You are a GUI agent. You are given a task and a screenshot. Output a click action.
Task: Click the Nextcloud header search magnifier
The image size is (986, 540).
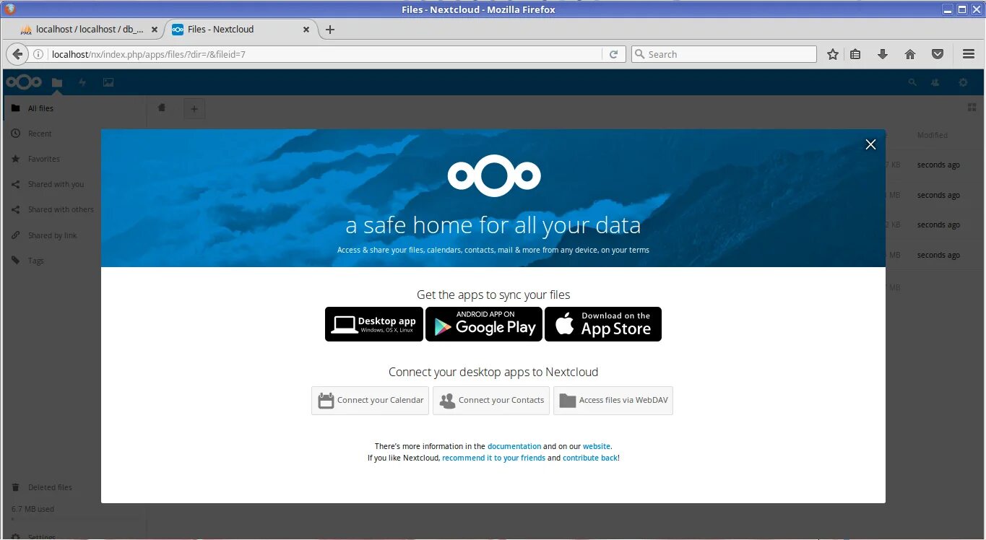912,83
